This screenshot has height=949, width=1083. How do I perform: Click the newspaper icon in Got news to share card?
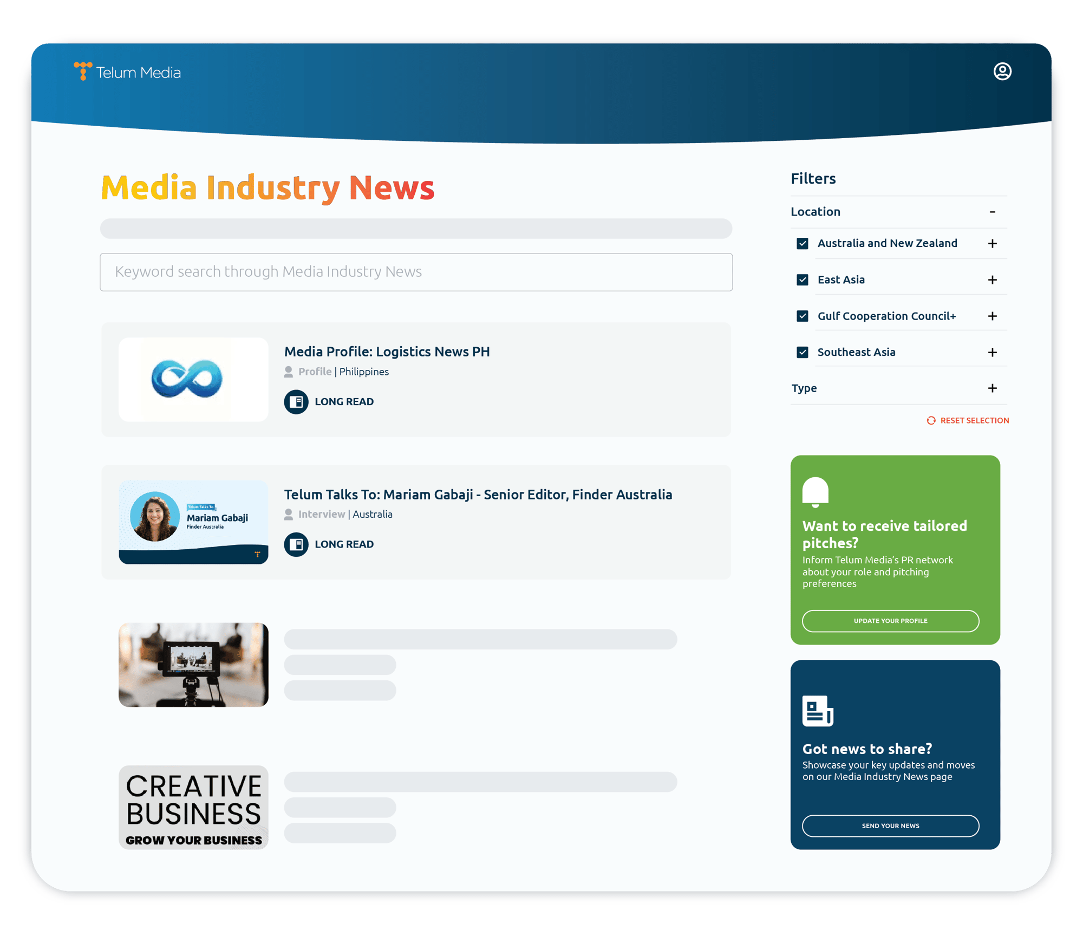[817, 711]
